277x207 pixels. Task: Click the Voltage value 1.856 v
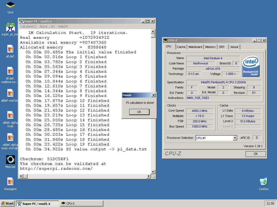(231, 74)
